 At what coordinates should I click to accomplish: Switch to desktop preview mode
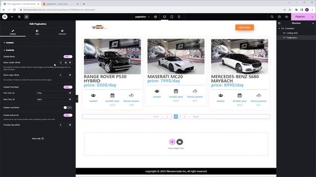pos(164,17)
